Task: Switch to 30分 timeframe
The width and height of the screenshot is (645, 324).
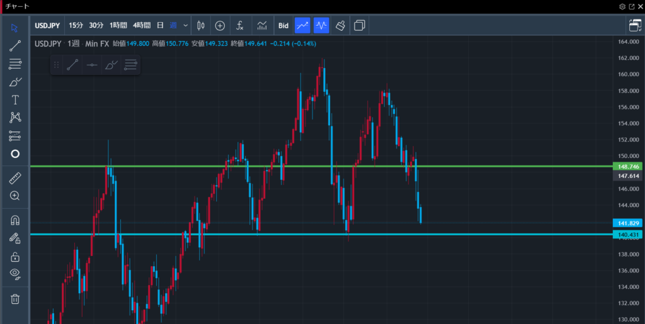Action: coord(96,25)
